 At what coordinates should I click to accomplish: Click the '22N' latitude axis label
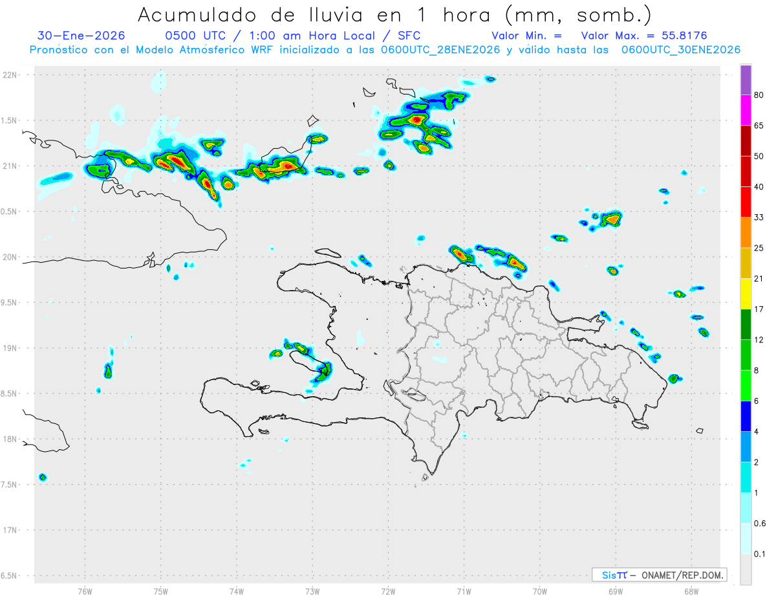(x=10, y=75)
